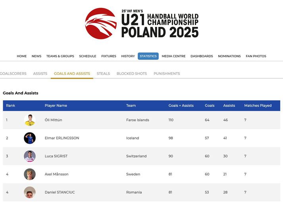
Task: Switch to the Goalscorers tab
Action: 13,74
